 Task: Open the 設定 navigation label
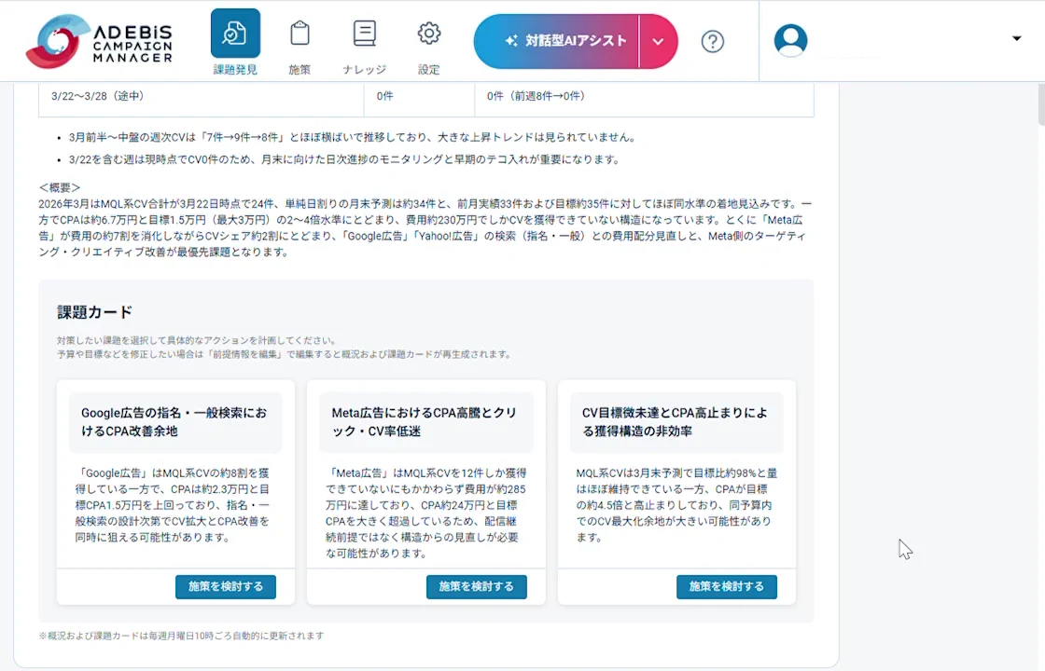pos(428,69)
